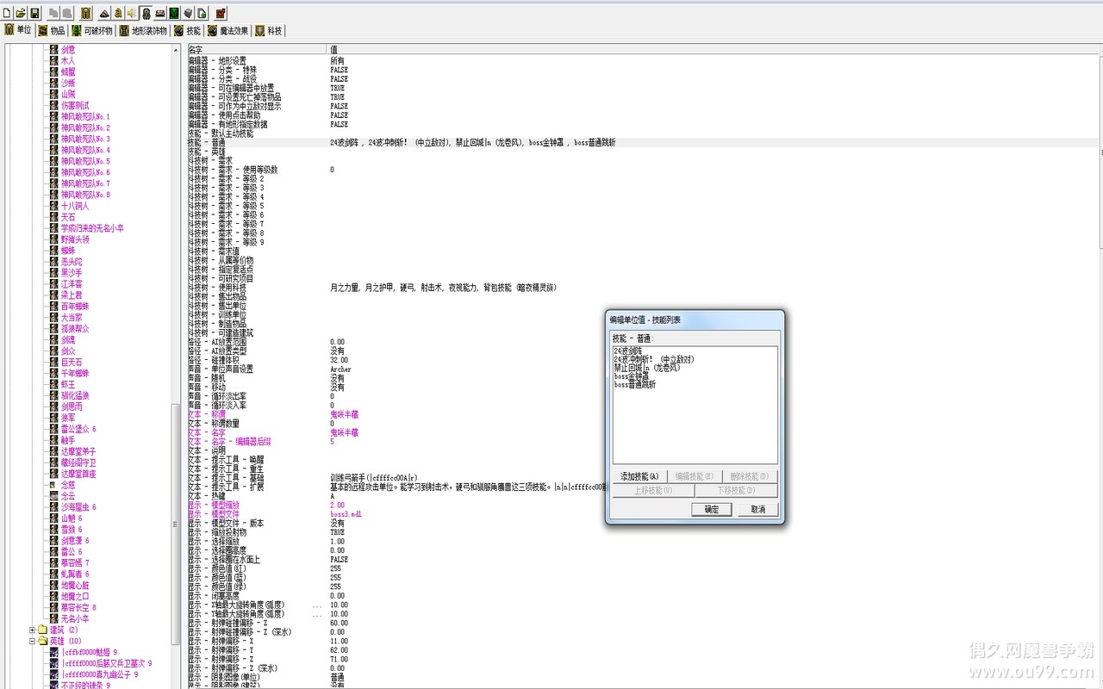Select 24波剑阵 in ability list
The width and height of the screenshot is (1103, 689).
(628, 351)
